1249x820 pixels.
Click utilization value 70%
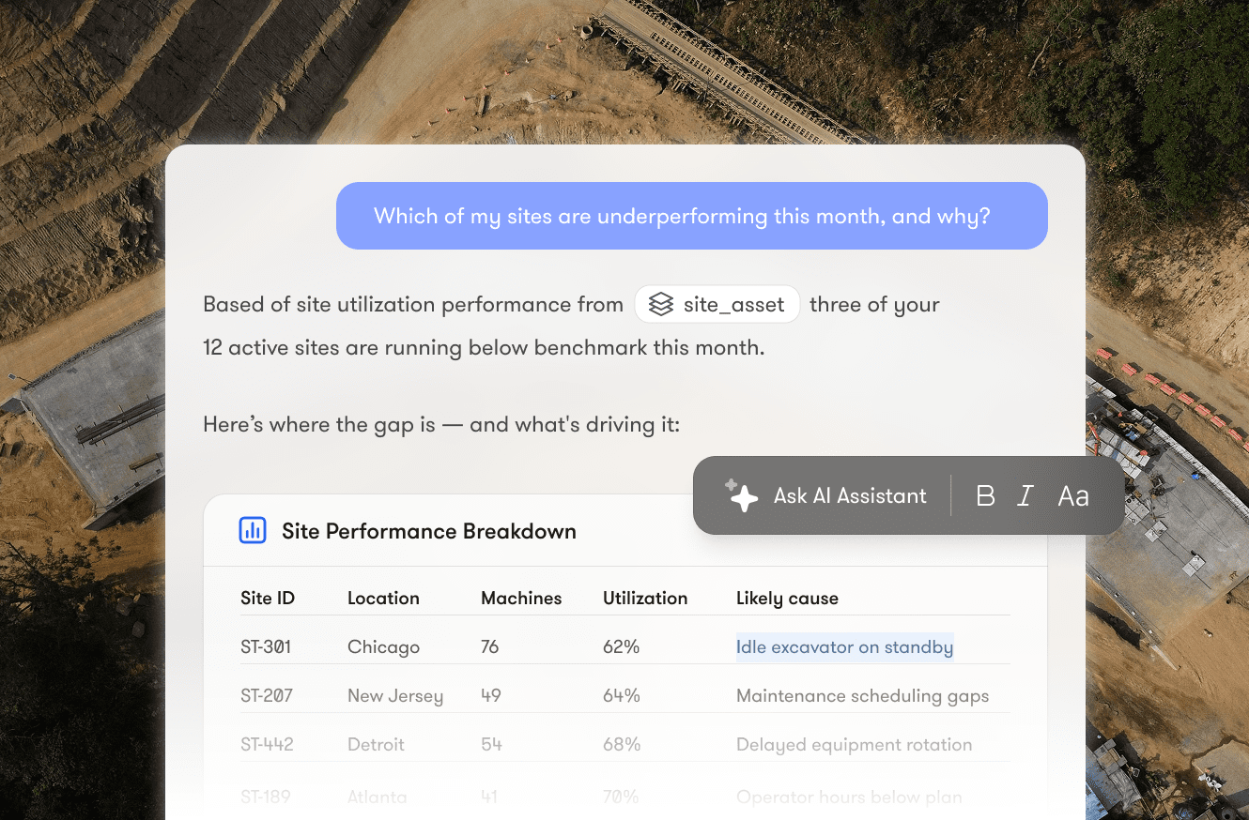click(x=621, y=797)
